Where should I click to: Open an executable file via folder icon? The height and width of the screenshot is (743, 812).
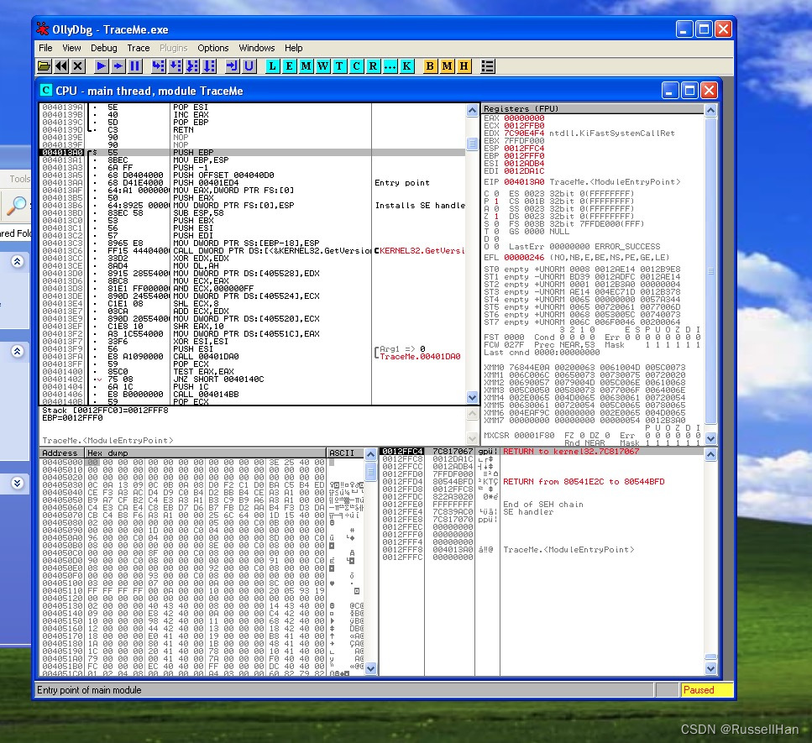click(x=45, y=66)
